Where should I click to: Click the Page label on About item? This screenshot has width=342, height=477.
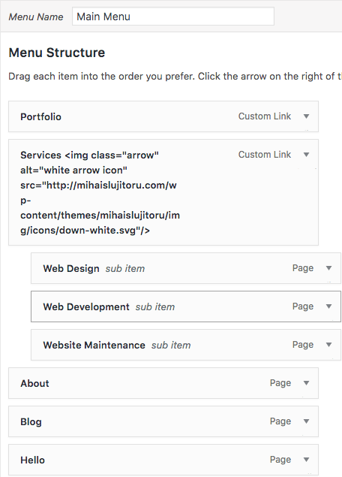[x=280, y=383]
